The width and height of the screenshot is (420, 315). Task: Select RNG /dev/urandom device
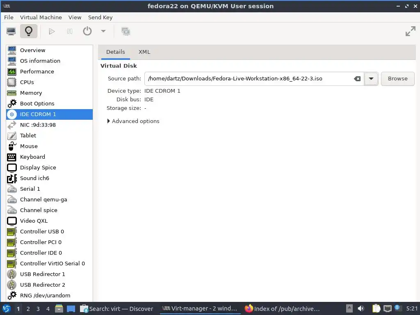[x=49, y=295]
